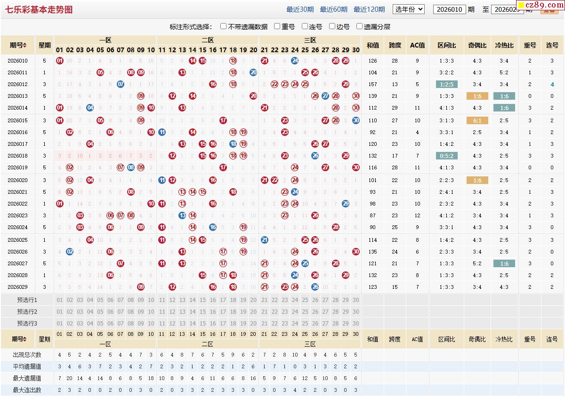Screen dimensions: 565x397
Task: Click the 和值 column header at top
Action: [373, 46]
